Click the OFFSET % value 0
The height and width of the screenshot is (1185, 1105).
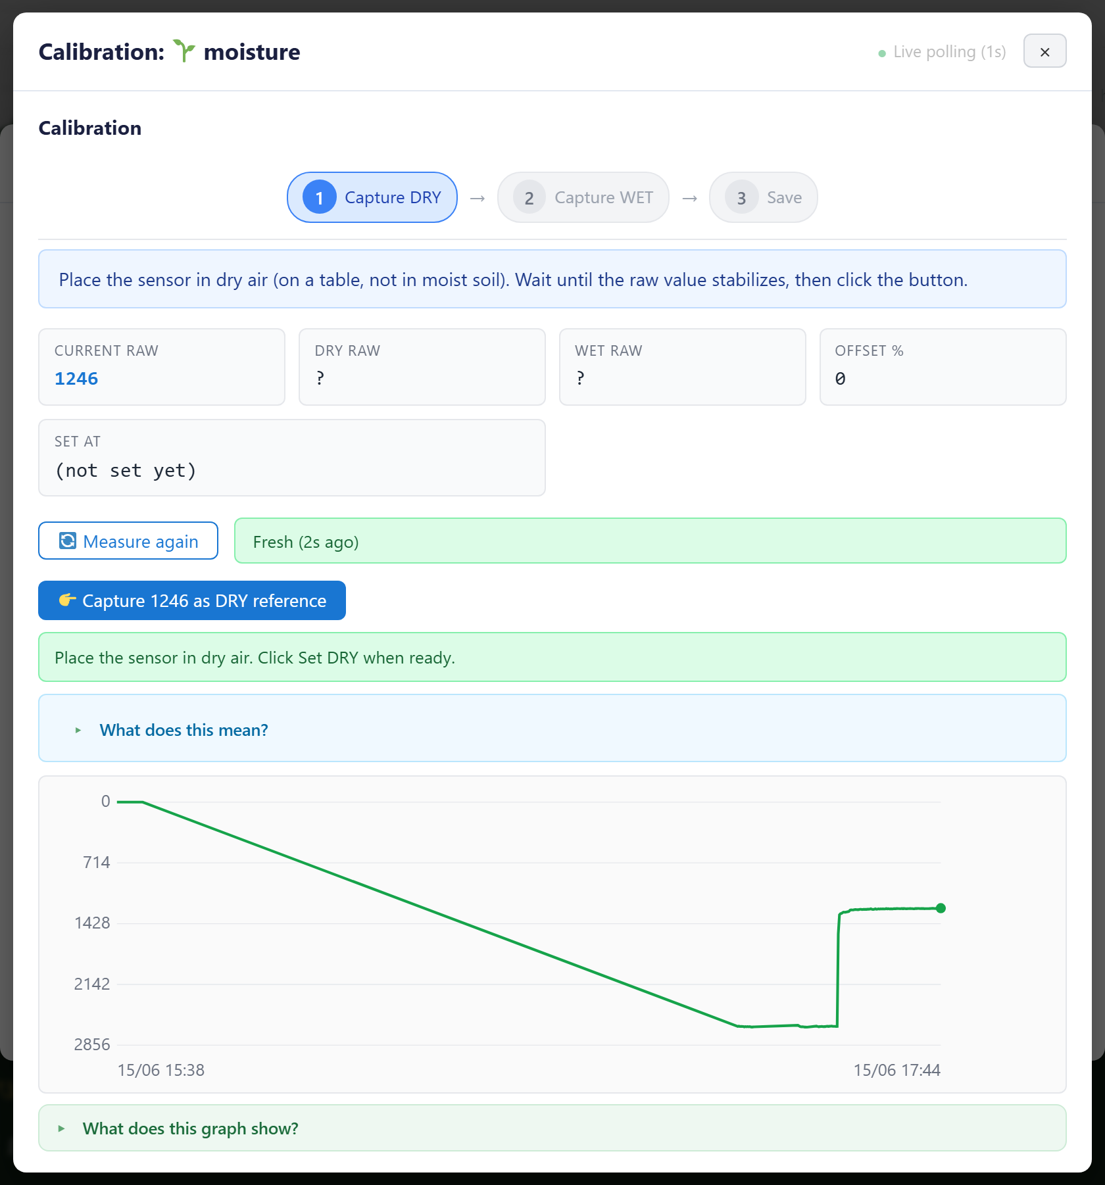[841, 379]
